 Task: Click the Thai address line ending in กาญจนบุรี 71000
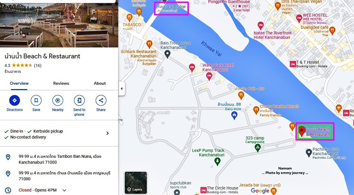tap(64, 176)
